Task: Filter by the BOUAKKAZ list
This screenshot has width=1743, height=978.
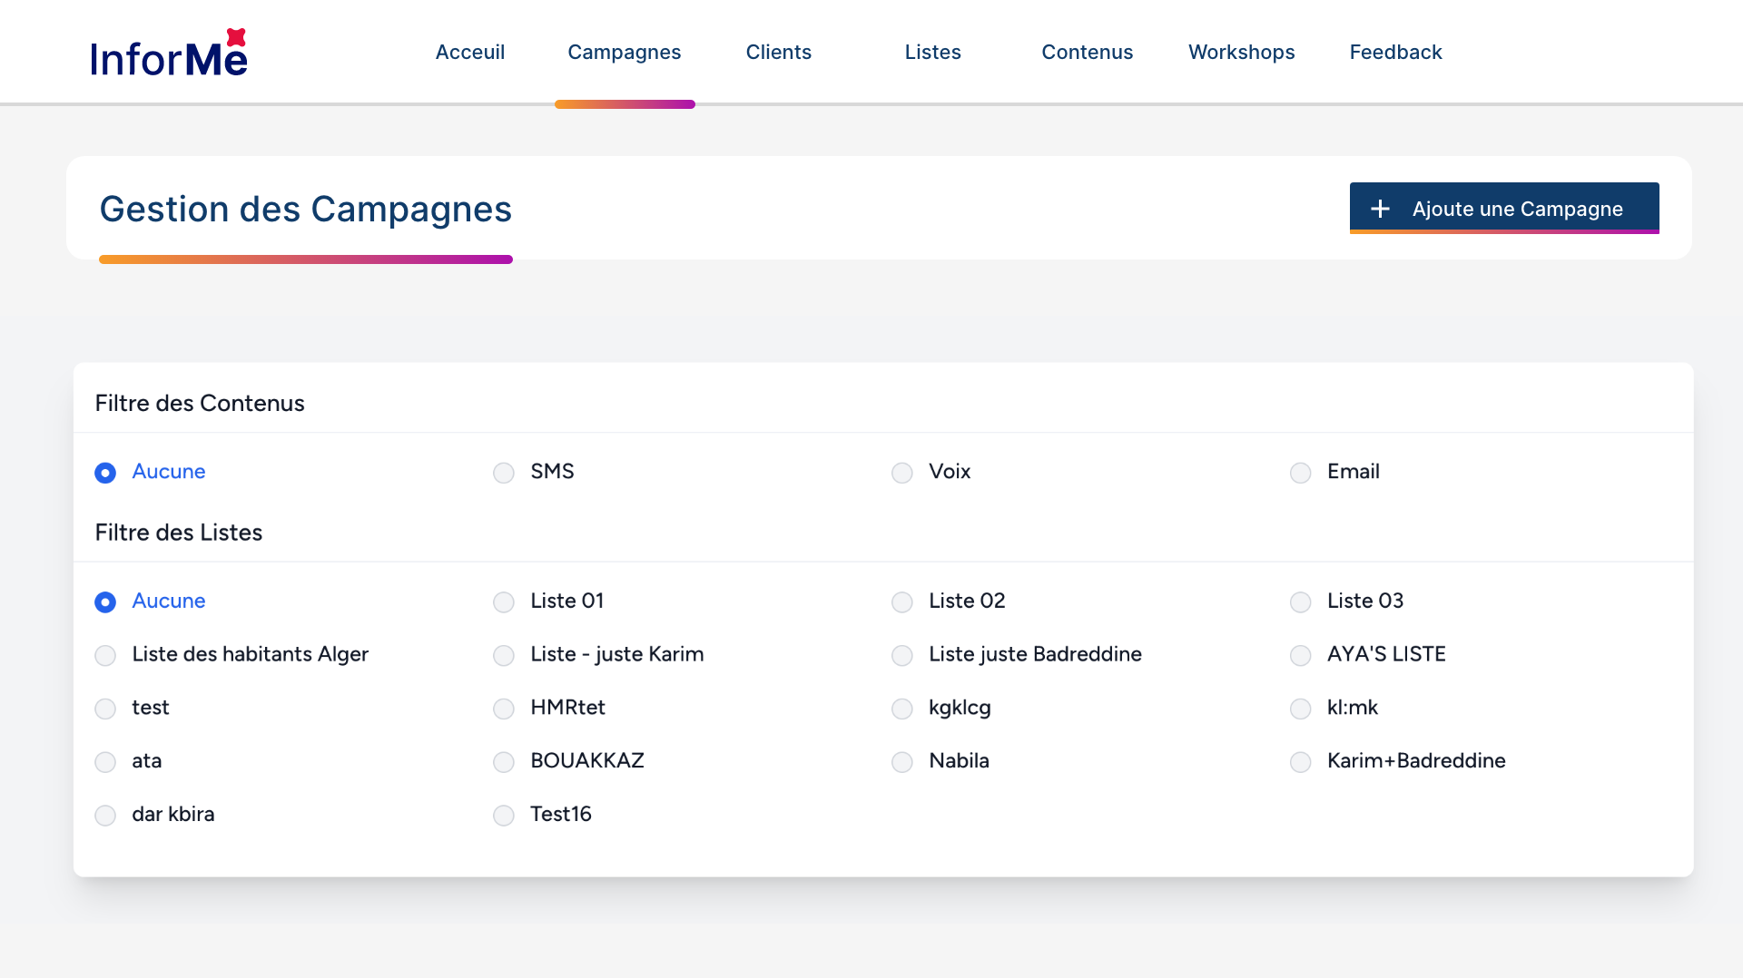Action: (504, 762)
